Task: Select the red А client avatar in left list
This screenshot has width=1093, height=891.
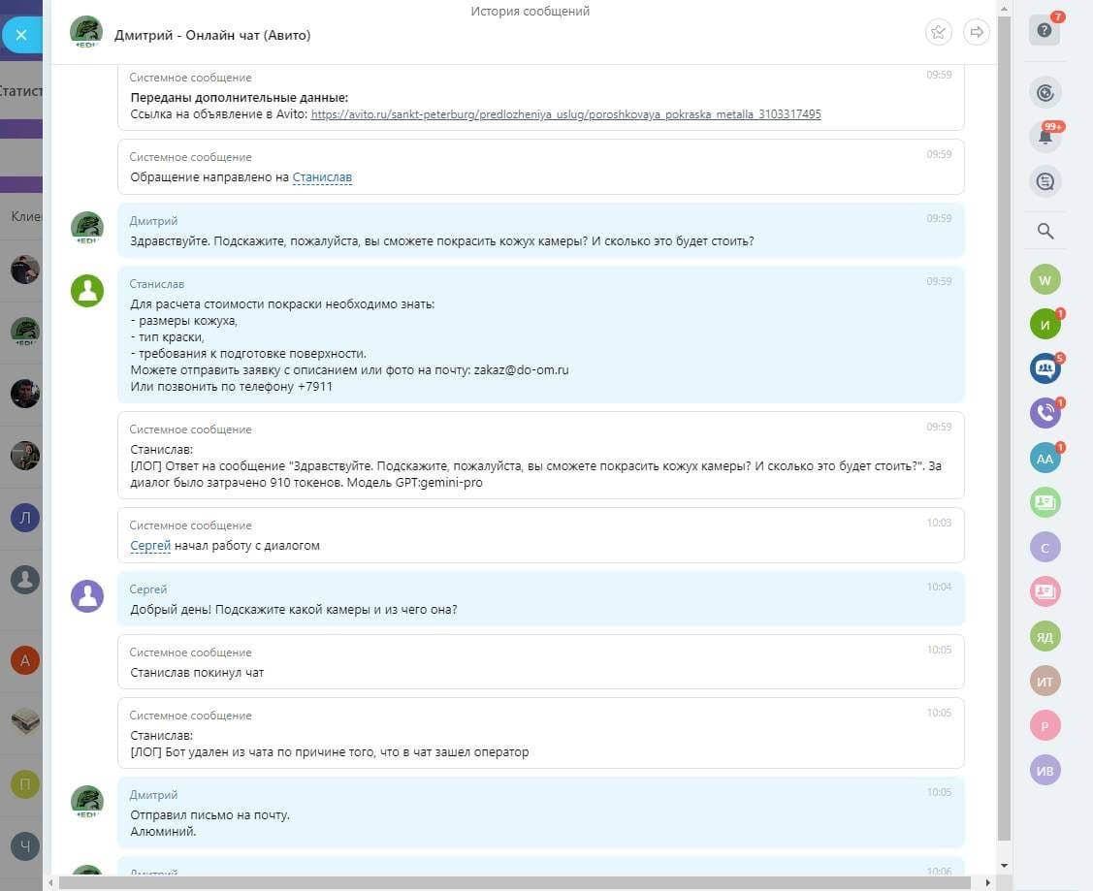Action: tap(25, 660)
